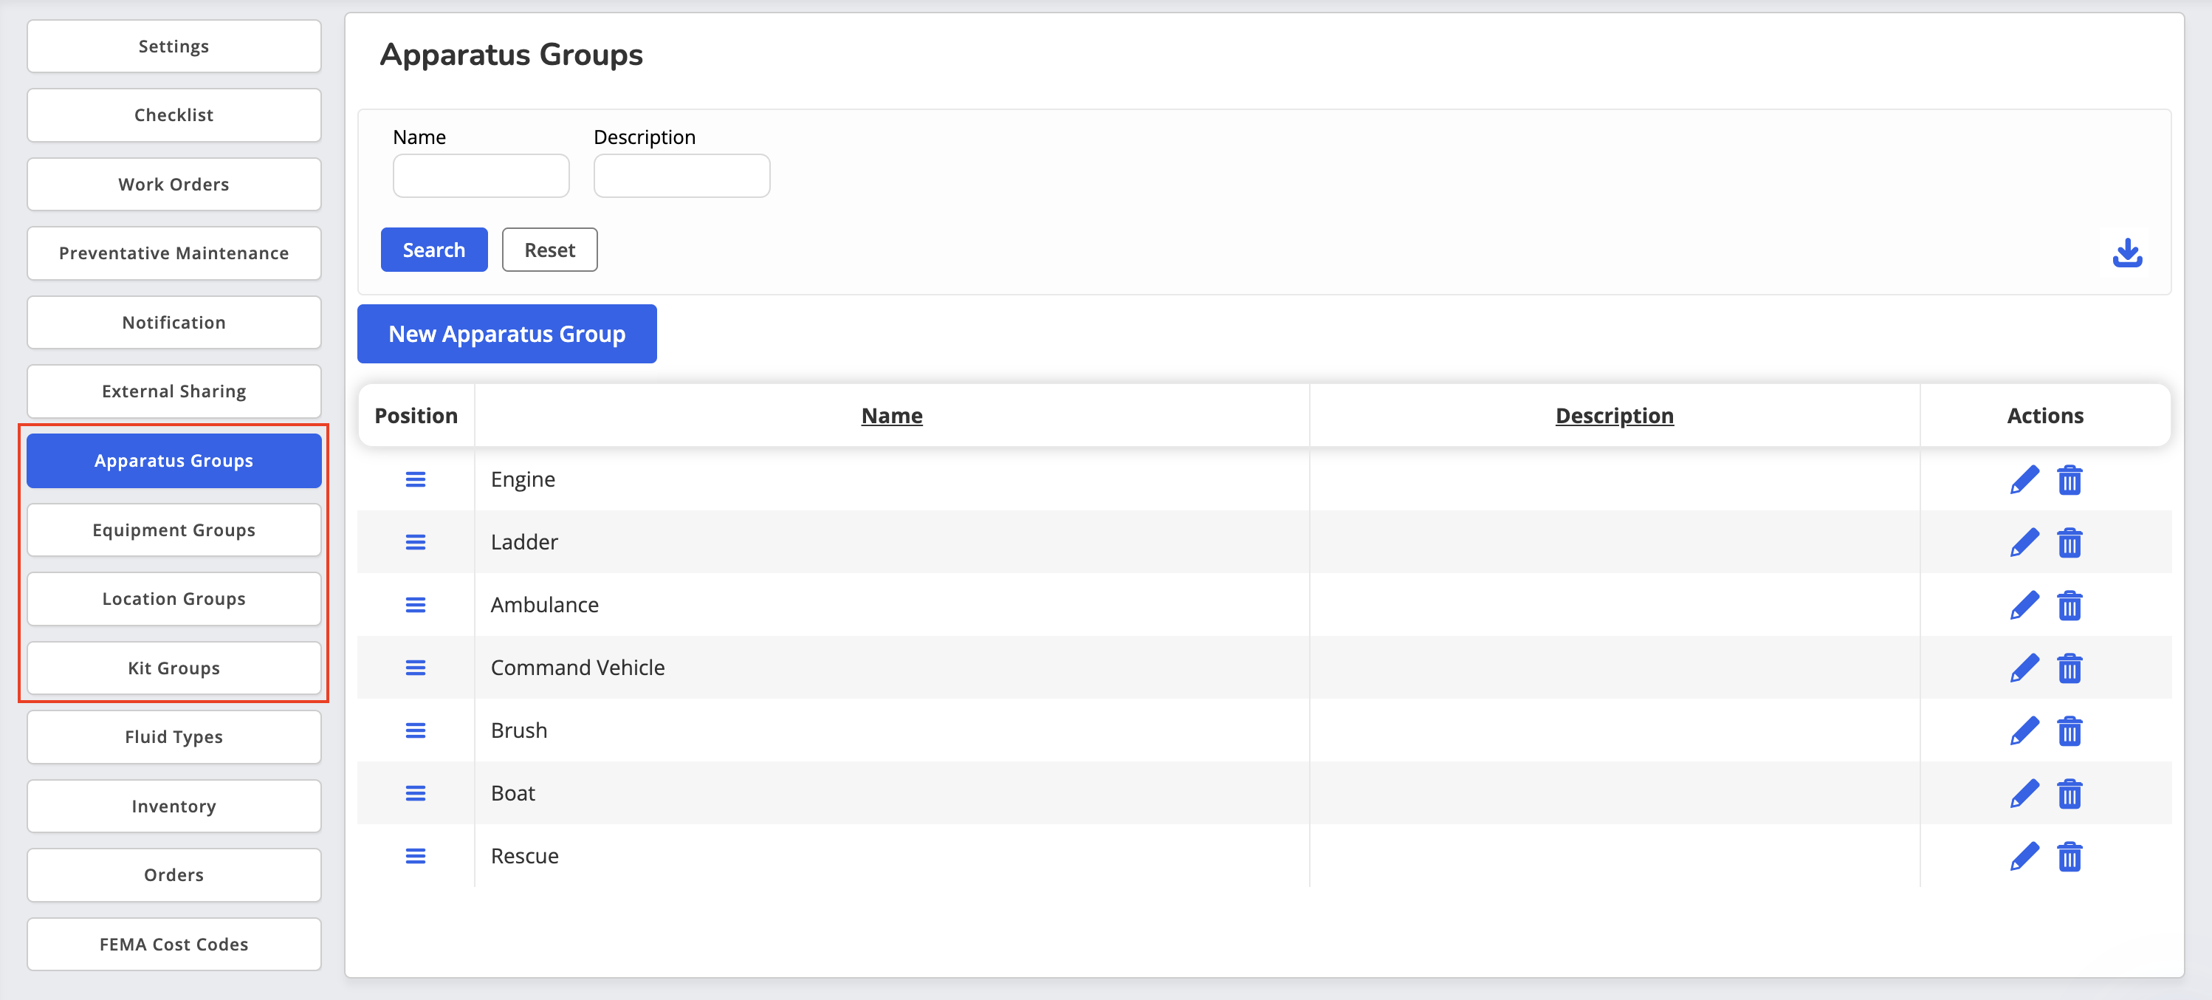Viewport: 2212px width, 1000px height.
Task: Open the Checklist sidebar section
Action: pos(174,115)
